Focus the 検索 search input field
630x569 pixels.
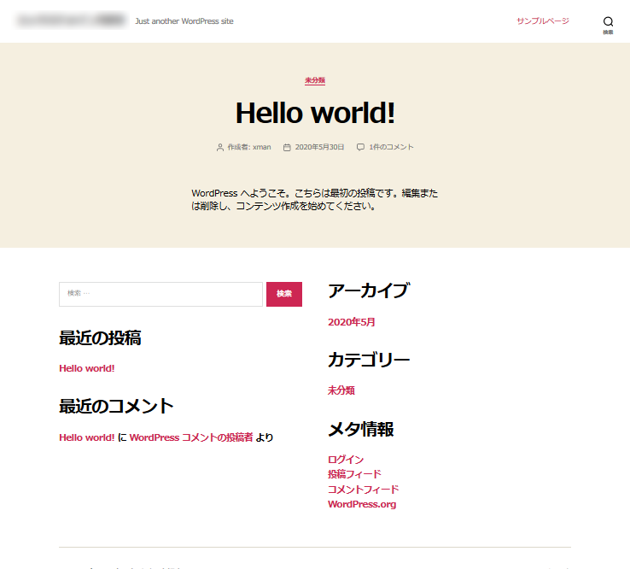(160, 294)
